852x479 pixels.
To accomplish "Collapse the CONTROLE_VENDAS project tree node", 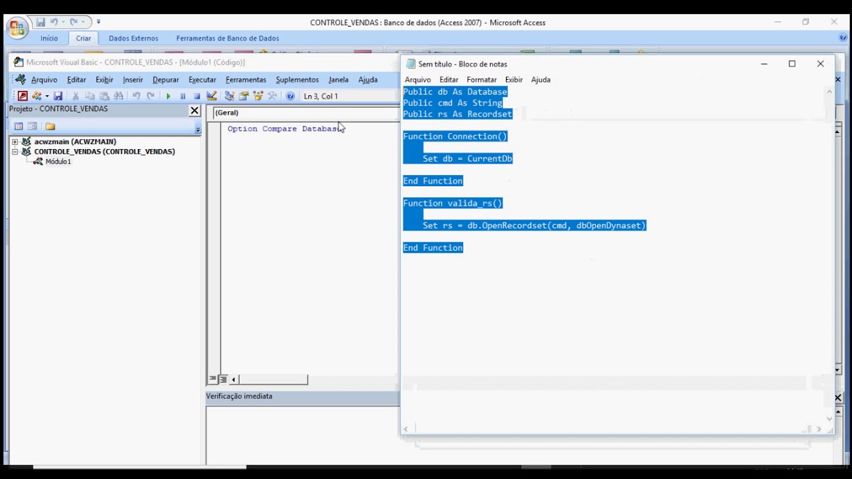I will pyautogui.click(x=15, y=152).
